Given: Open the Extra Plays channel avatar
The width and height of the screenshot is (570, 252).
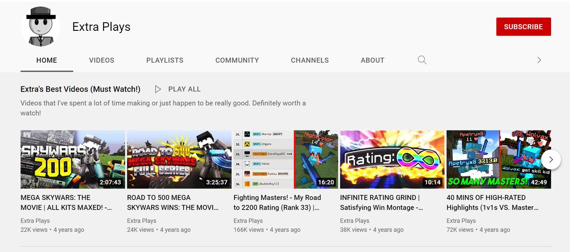Looking at the screenshot, I should 40,27.
